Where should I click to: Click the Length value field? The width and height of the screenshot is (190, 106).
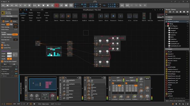pos(9,54)
